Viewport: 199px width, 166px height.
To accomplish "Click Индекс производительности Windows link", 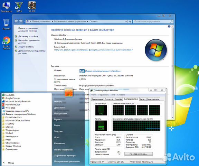I will 103,71.
